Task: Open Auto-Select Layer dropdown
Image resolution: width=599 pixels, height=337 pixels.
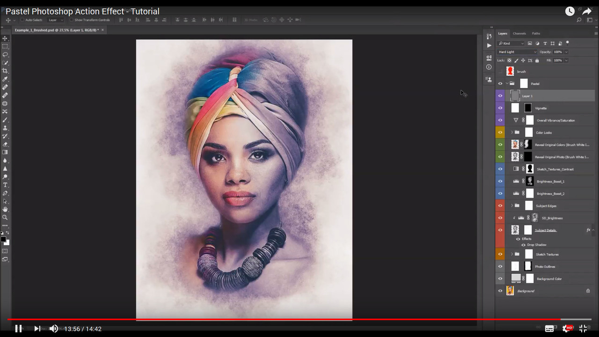Action: 55,20
